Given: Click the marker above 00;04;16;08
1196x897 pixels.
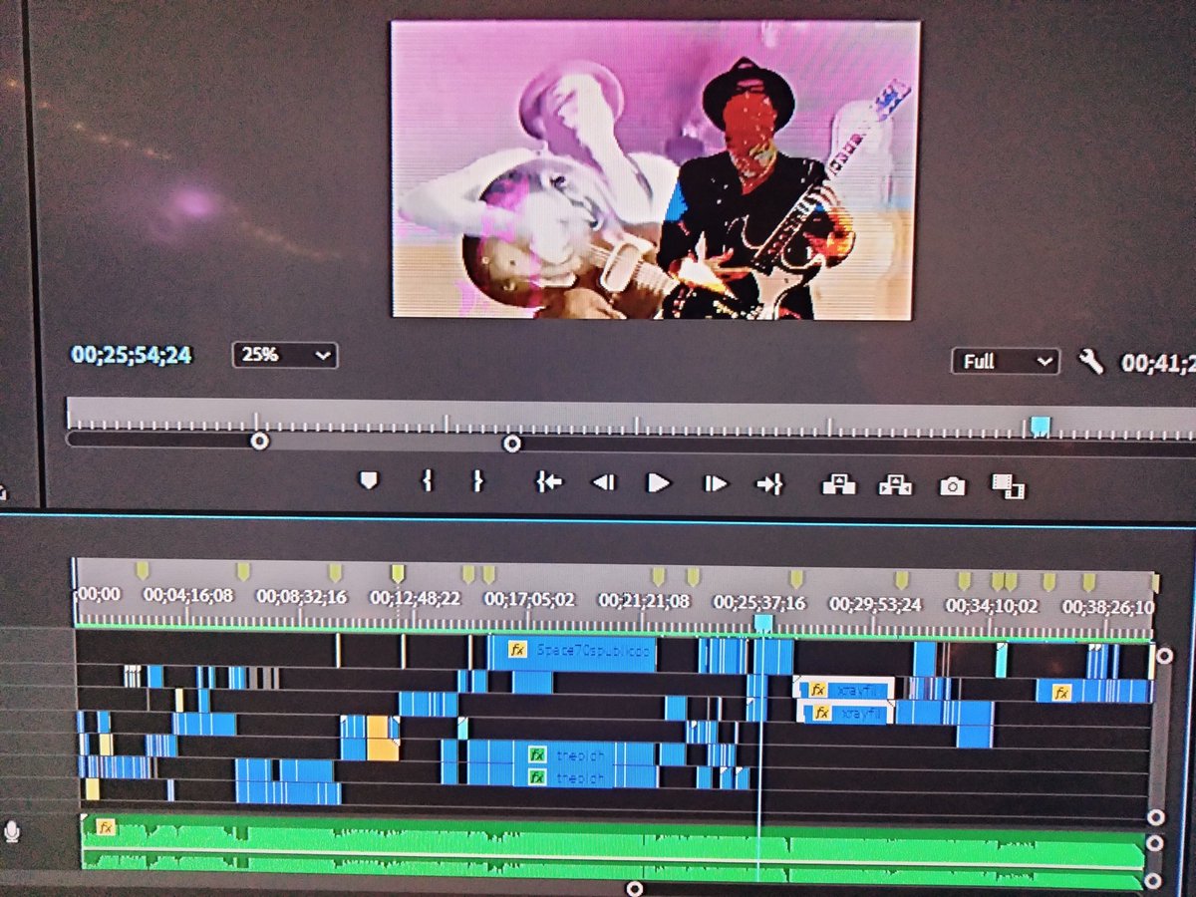Looking at the screenshot, I should 143,570.
